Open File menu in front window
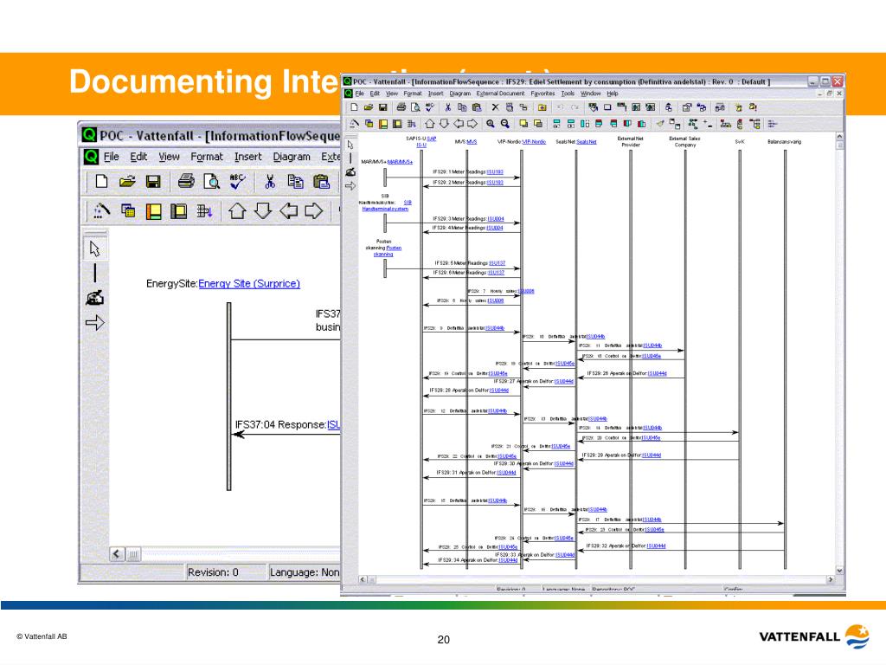The image size is (886, 665). pyautogui.click(x=359, y=94)
